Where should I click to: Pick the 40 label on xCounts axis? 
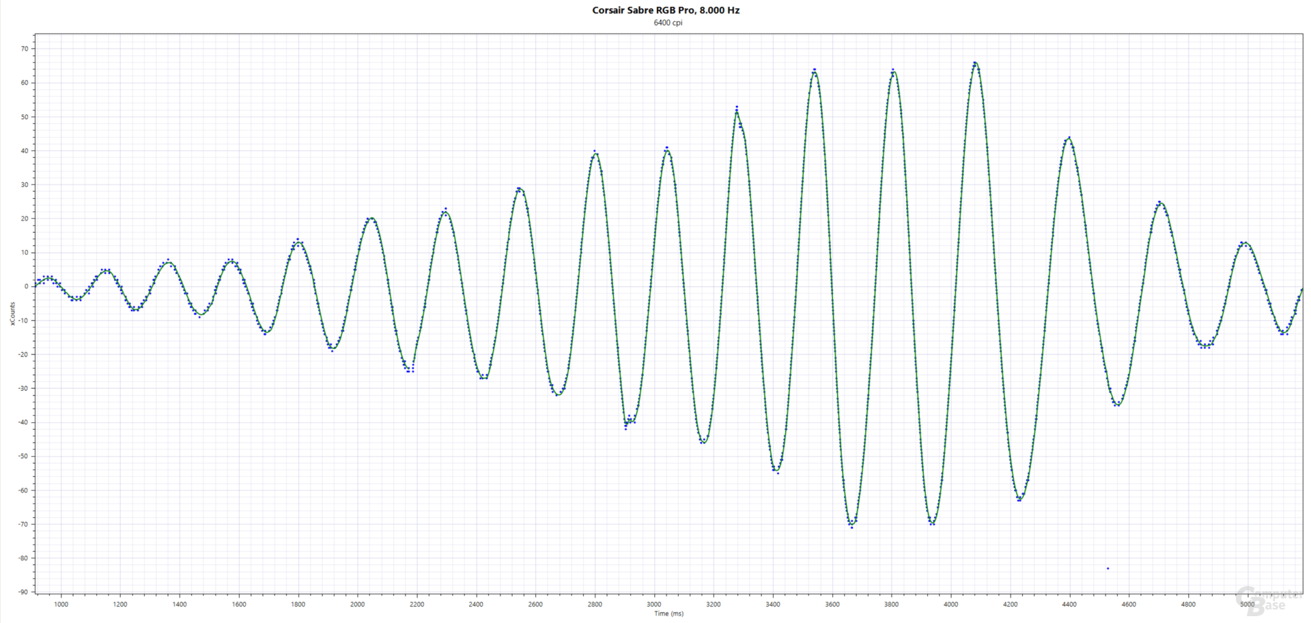click(25, 151)
